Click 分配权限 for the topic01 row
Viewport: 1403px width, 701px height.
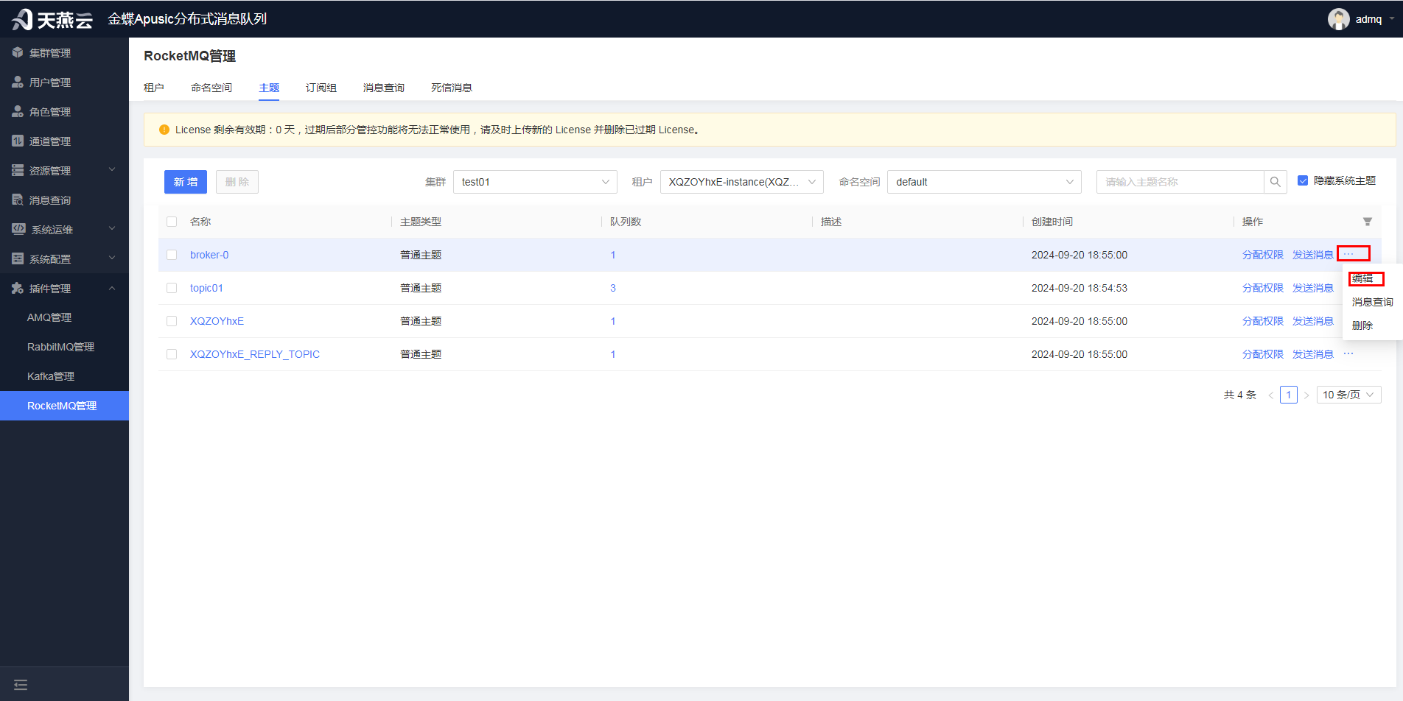[1263, 288]
